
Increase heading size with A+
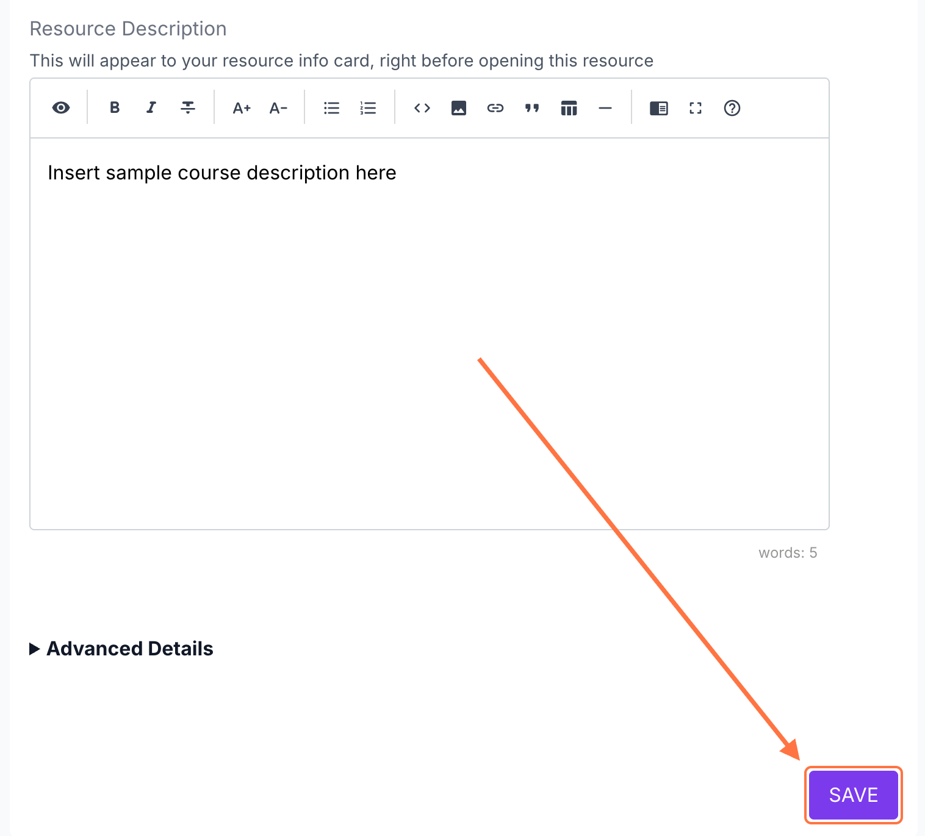click(x=242, y=108)
